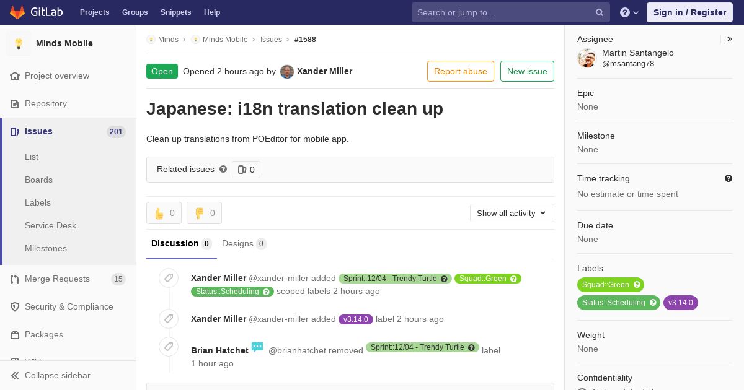
Task: Open the Show all activity dropdown
Action: click(512, 213)
